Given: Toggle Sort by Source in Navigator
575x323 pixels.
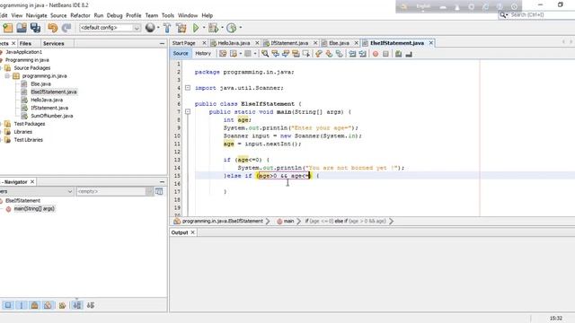Looking at the screenshot, I should pyautogui.click(x=90, y=305).
